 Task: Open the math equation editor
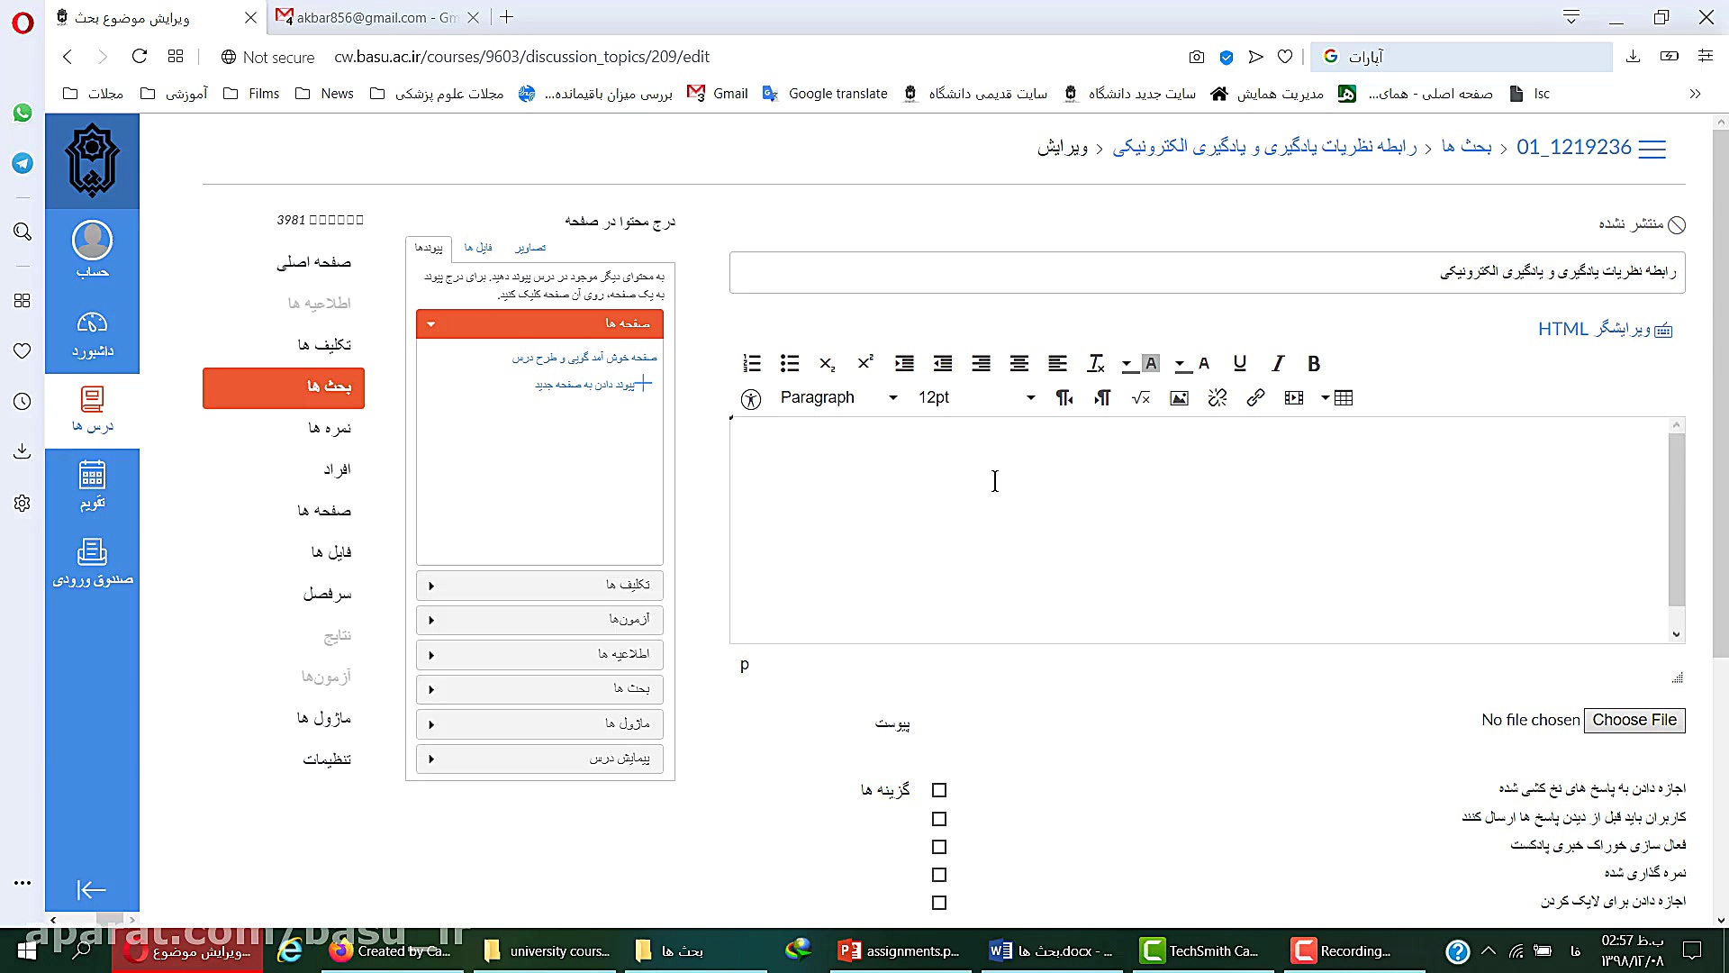point(1140,397)
